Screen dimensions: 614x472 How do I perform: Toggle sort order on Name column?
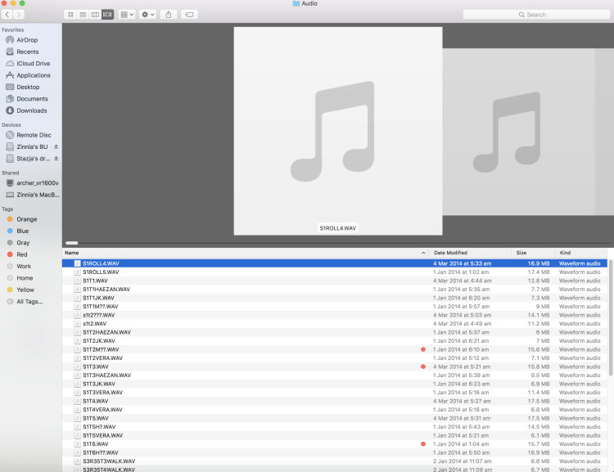(246, 253)
